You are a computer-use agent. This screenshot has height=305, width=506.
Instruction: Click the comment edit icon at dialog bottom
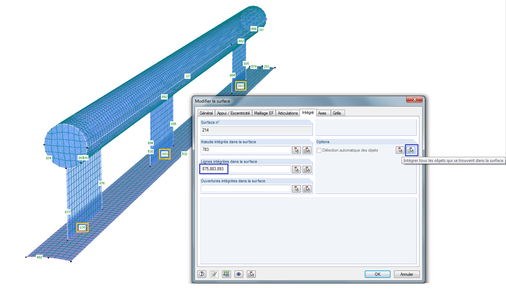pos(214,274)
